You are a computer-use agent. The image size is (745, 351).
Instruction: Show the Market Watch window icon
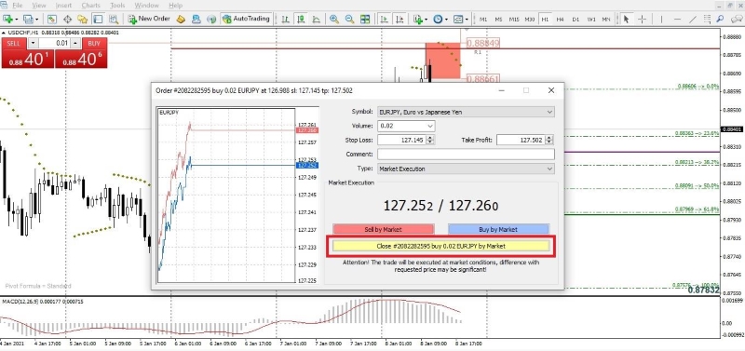click(52, 19)
